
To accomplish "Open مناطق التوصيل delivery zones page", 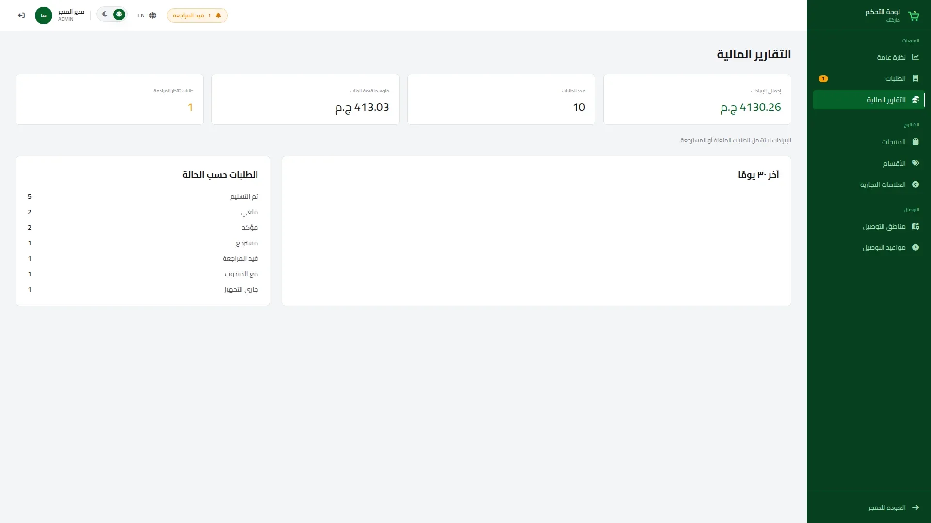I will coord(869,226).
